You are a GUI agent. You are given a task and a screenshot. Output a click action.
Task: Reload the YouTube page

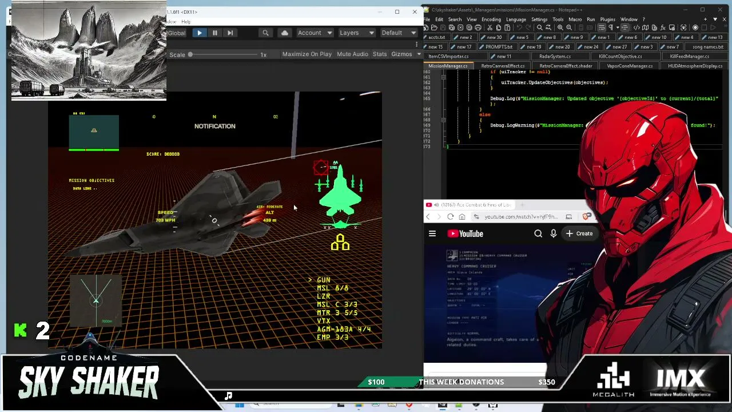tap(450, 217)
